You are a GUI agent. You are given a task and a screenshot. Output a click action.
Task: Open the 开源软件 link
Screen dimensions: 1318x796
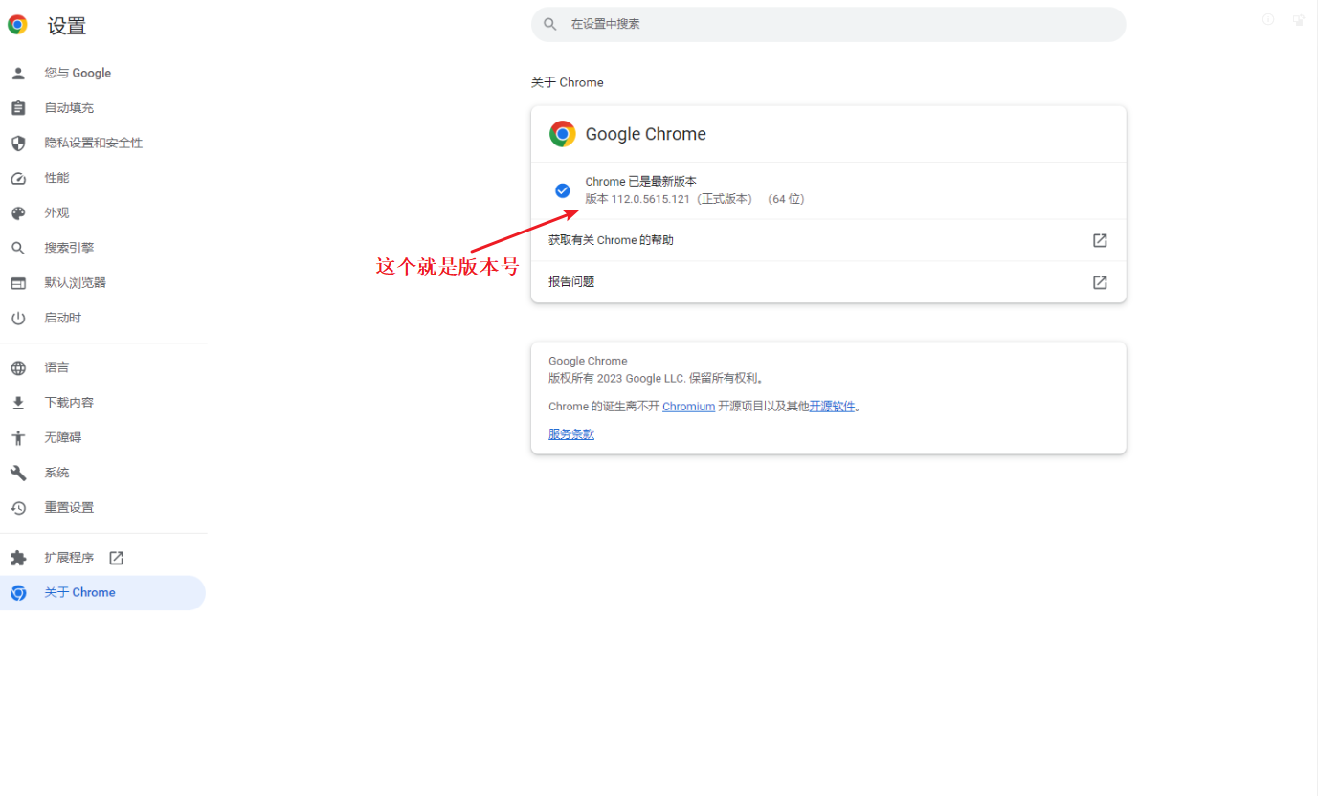832,406
